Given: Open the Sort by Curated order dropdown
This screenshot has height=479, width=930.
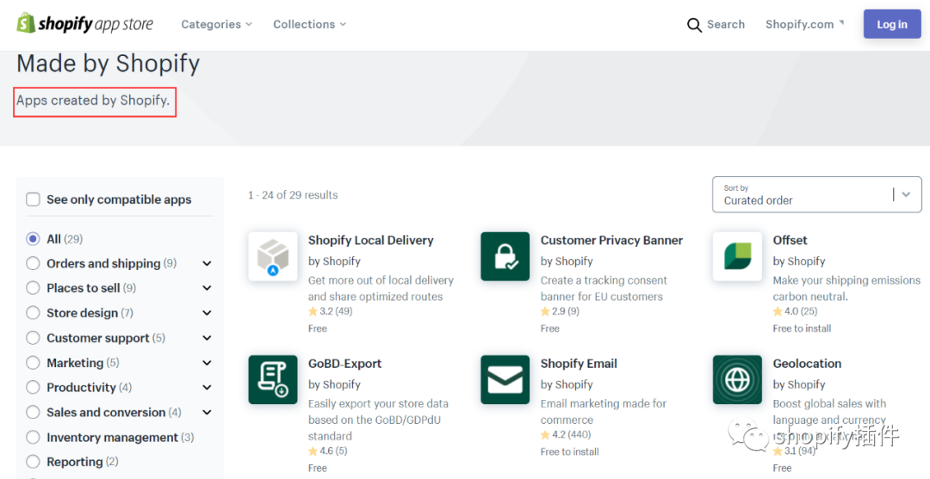Looking at the screenshot, I should (816, 194).
